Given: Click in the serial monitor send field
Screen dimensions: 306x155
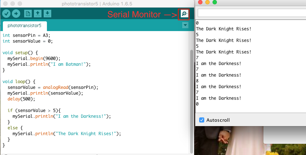Looking at the screenshot, I should pos(252,13).
